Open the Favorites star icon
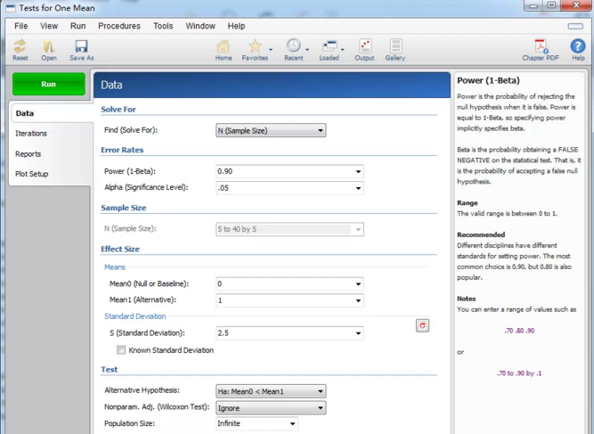The image size is (594, 434). [x=255, y=49]
